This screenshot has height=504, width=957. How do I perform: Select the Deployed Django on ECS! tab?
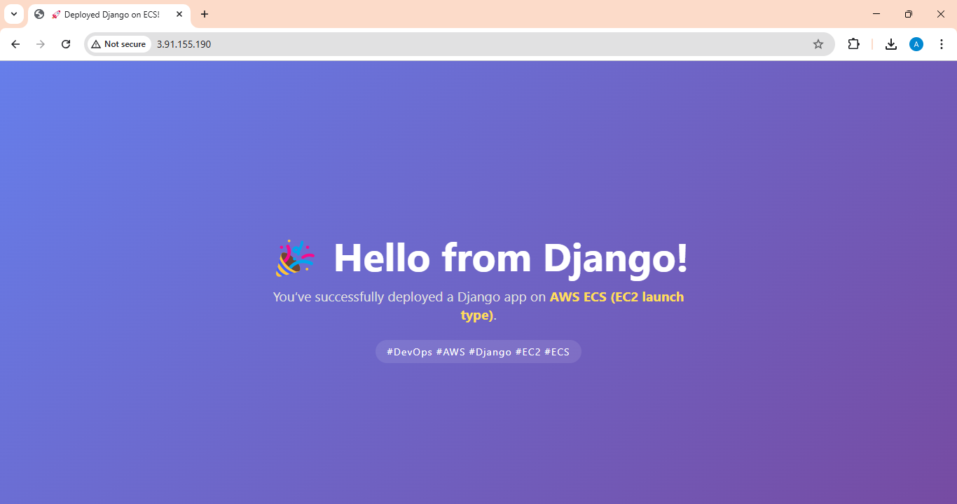pos(109,15)
